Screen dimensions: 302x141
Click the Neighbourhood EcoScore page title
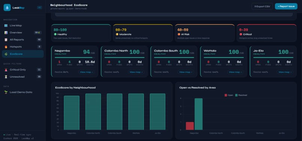[69, 5]
